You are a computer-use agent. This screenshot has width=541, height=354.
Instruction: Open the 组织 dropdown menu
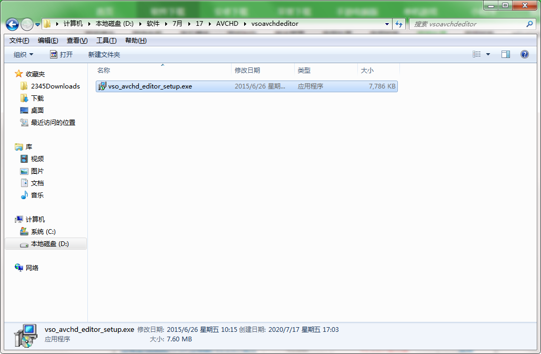[24, 55]
